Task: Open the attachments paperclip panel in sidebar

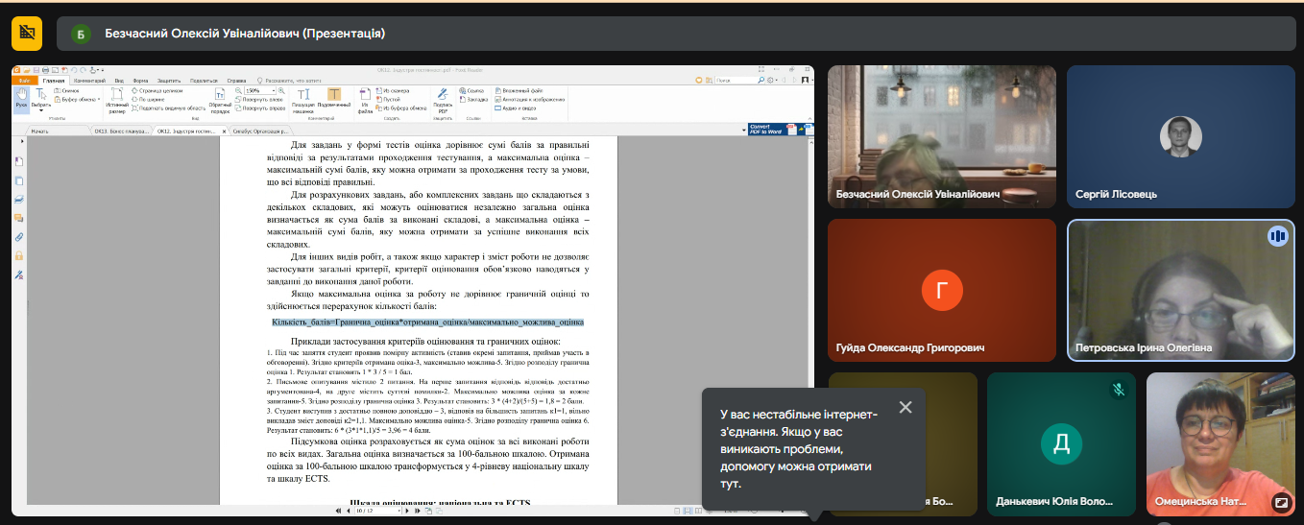Action: click(19, 237)
